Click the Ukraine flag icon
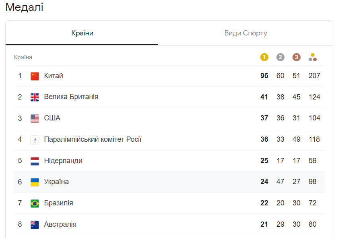Viewport: 338px width, 238px height. click(35, 182)
